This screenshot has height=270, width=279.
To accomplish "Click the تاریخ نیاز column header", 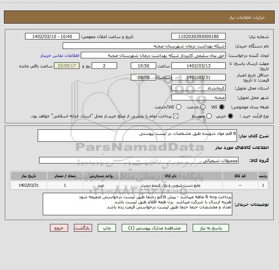I will (x=29, y=176).
